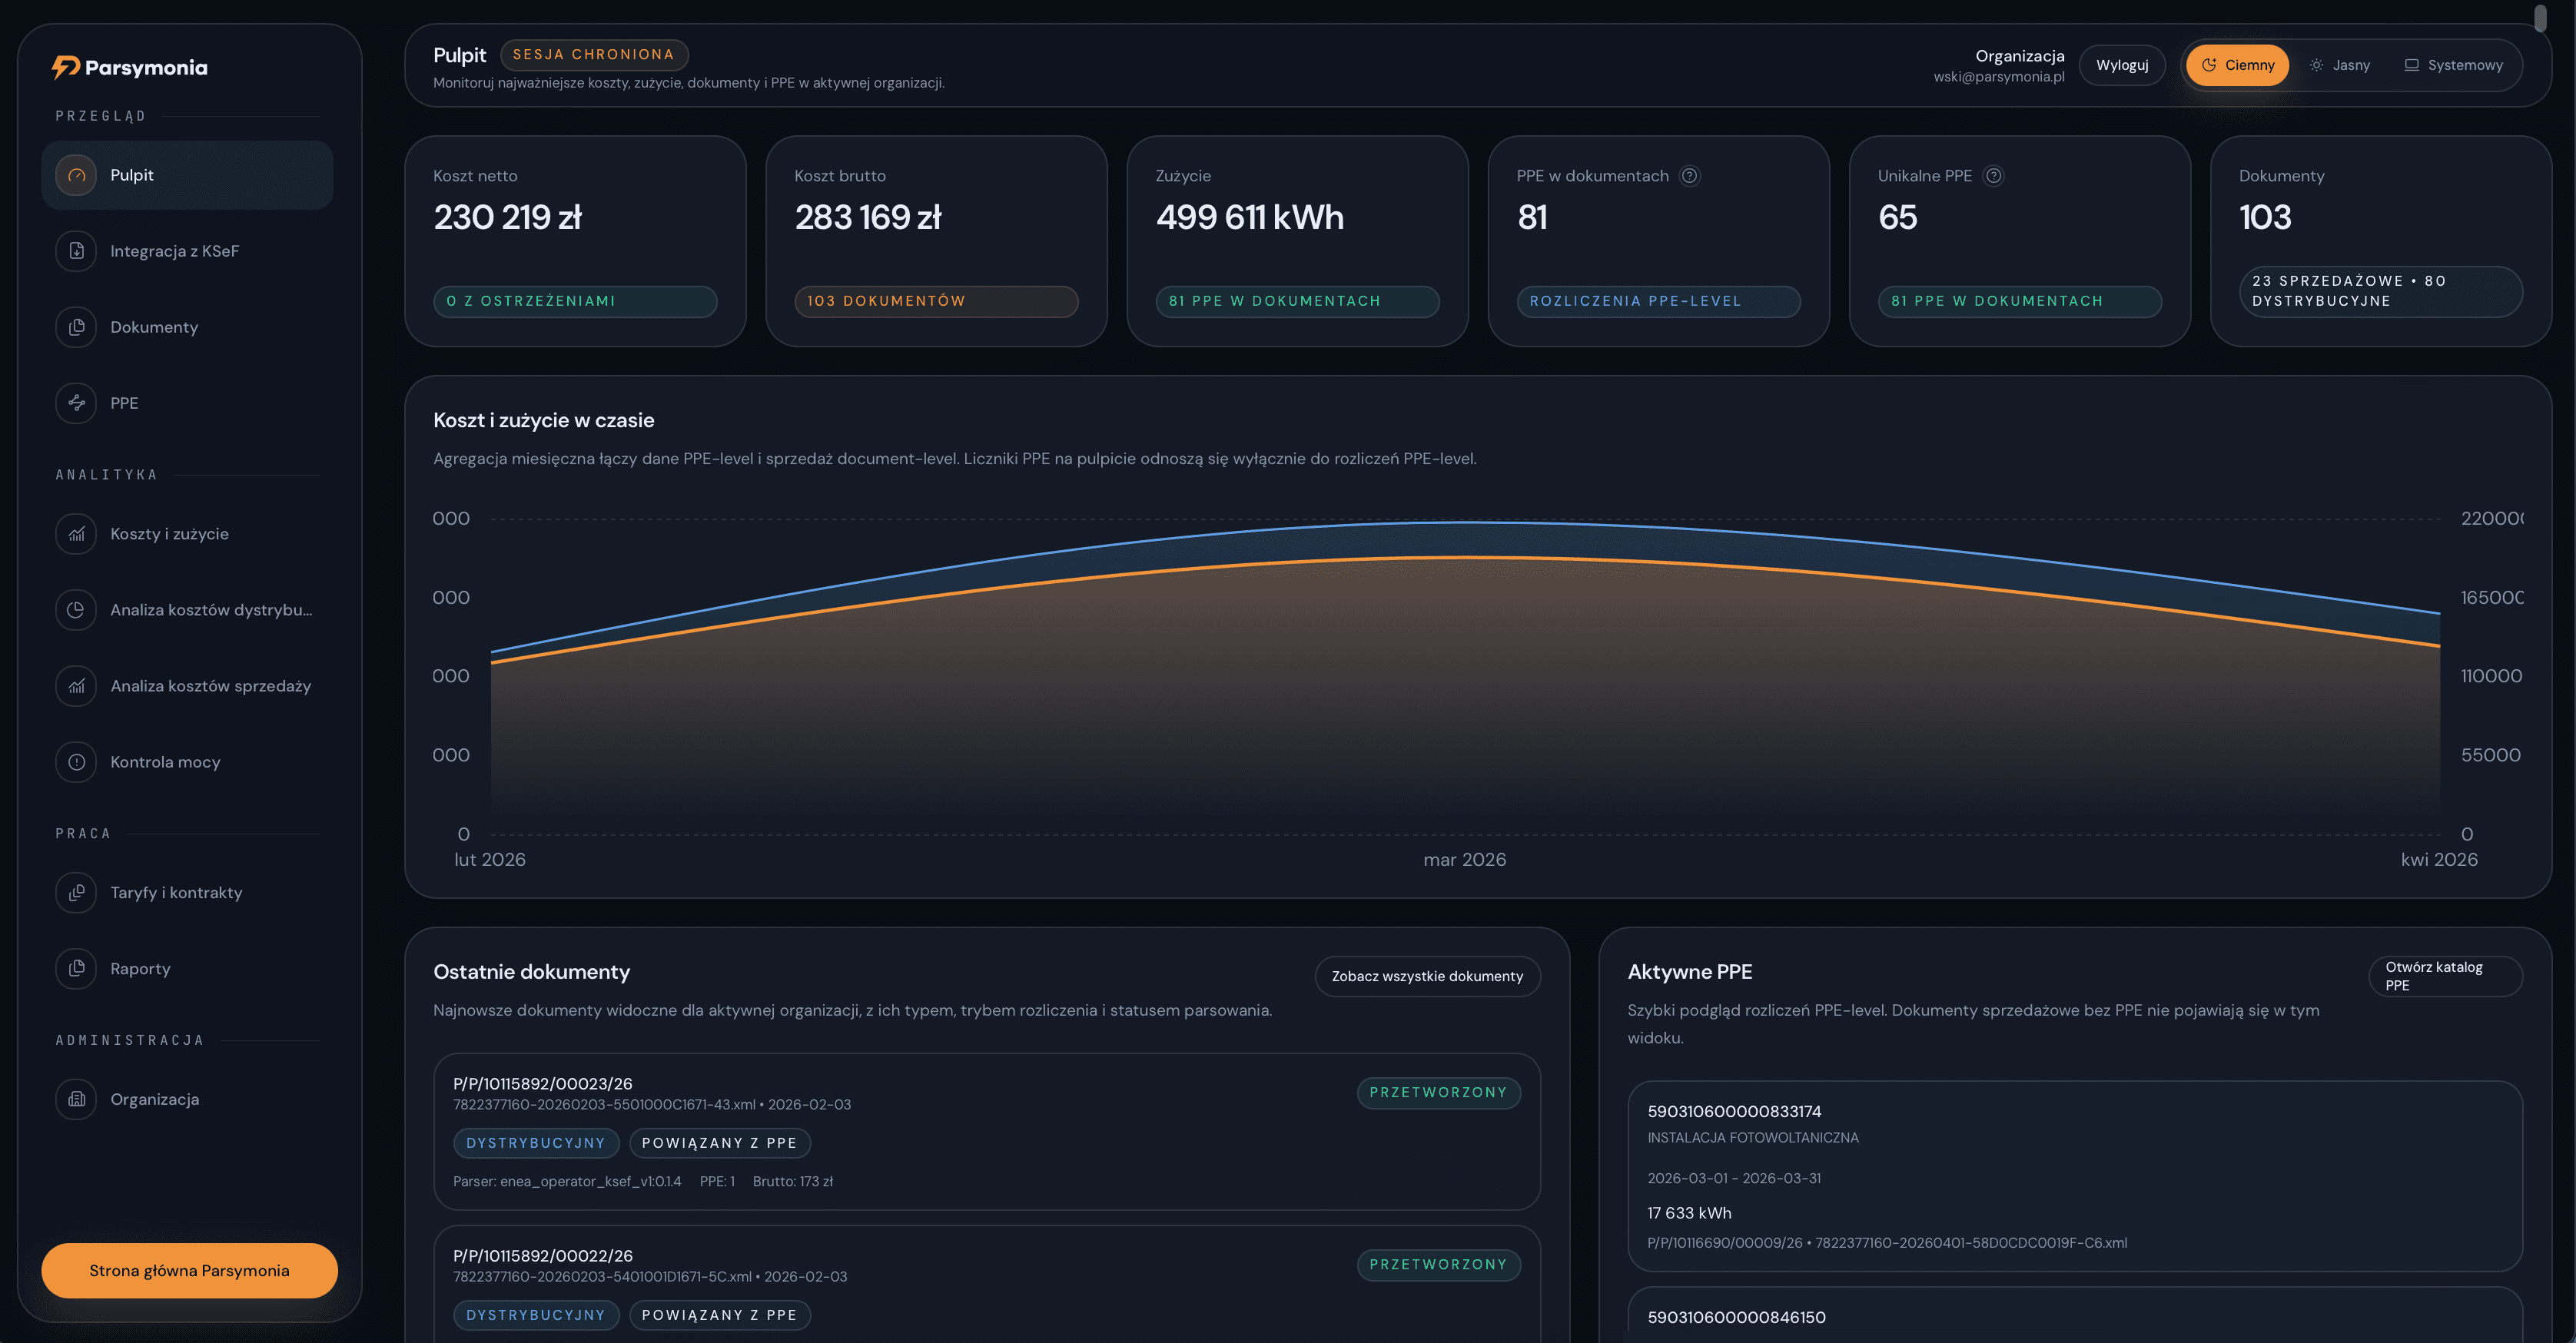Switch to Jasny light theme
2576x1343 pixels.
tap(2339, 65)
